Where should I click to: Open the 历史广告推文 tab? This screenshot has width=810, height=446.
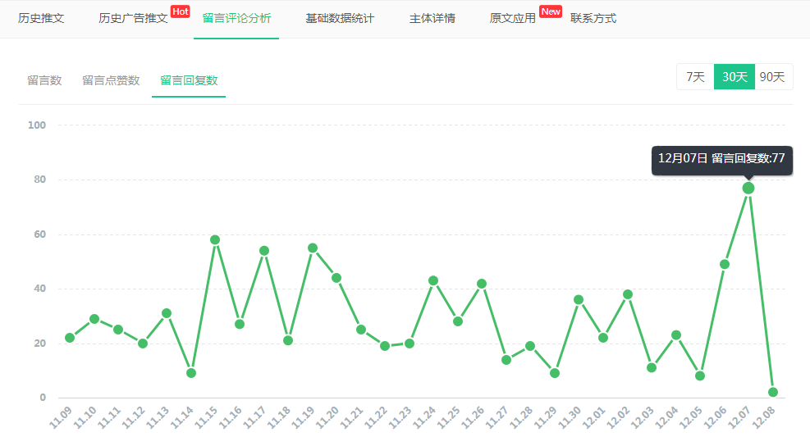(x=133, y=19)
